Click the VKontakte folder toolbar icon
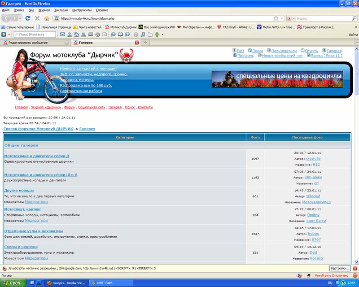This screenshot has height=287, width=359. (150, 35)
